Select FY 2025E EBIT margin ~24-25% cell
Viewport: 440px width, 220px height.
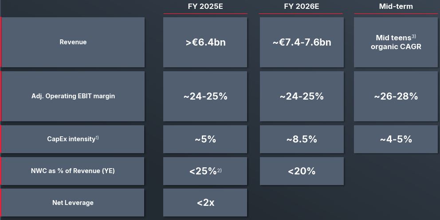tap(205, 96)
